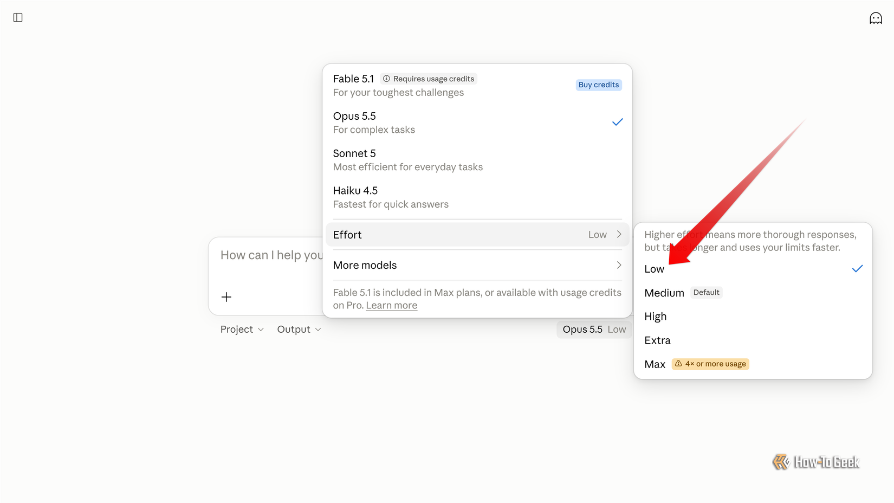
Task: Set effort level to Medium
Action: tap(753, 293)
